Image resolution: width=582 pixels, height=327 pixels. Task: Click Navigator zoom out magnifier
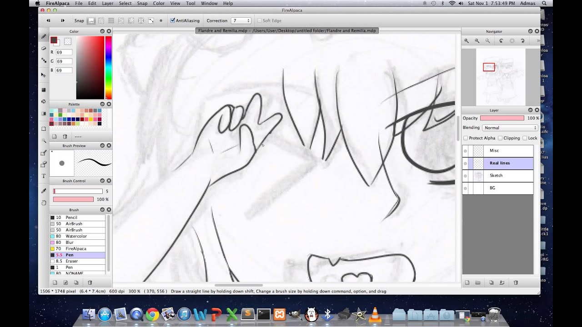pyautogui.click(x=477, y=40)
